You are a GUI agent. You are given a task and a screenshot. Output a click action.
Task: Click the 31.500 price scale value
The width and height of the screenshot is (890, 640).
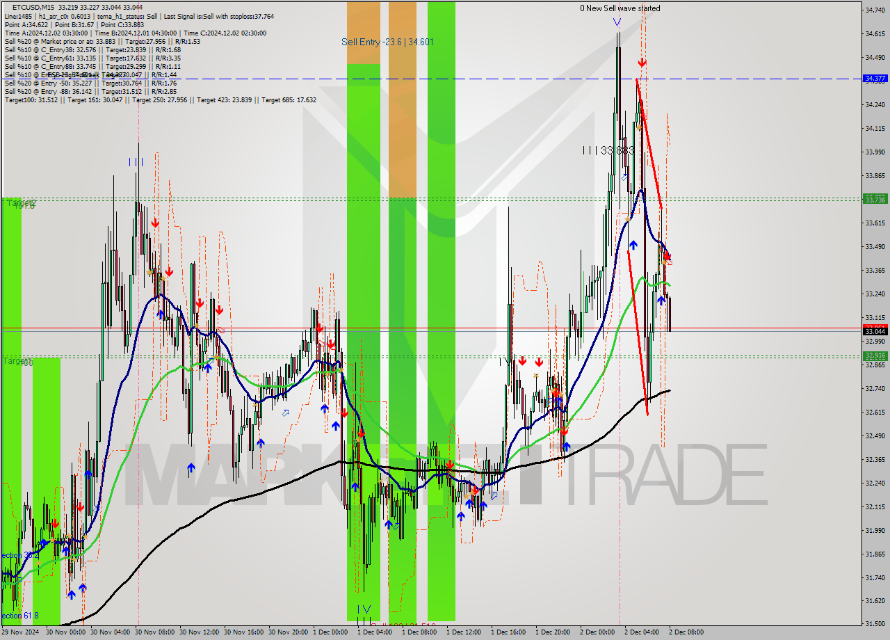click(x=875, y=623)
